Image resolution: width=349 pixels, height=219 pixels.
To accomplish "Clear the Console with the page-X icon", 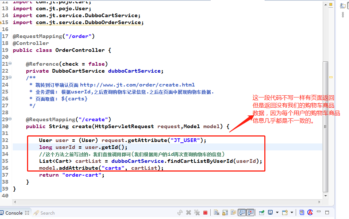I will coord(216,213).
